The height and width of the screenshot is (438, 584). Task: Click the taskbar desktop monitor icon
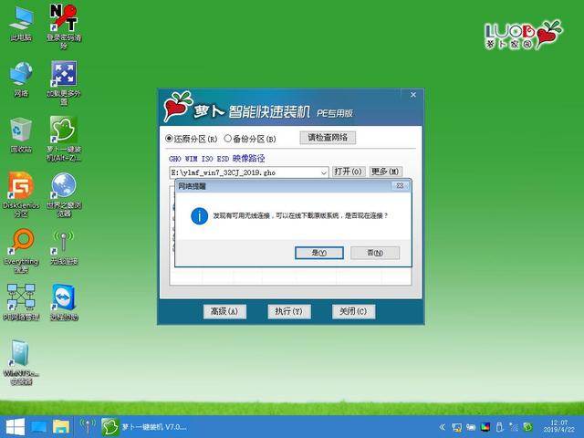[x=38, y=427]
